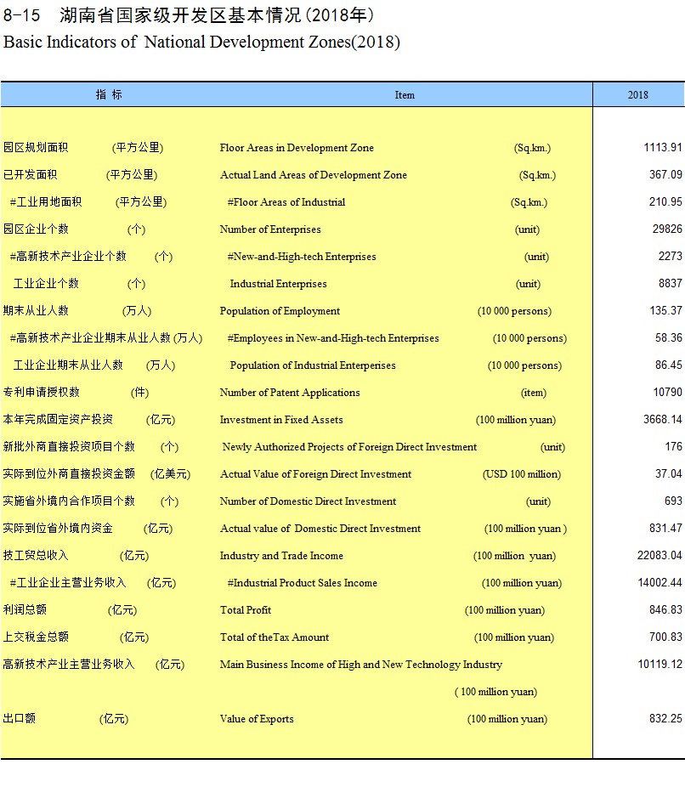The image size is (685, 787).
Task: Select 'Newly Authorized Projects of Foreign Direct Investment'
Action: tap(349, 447)
